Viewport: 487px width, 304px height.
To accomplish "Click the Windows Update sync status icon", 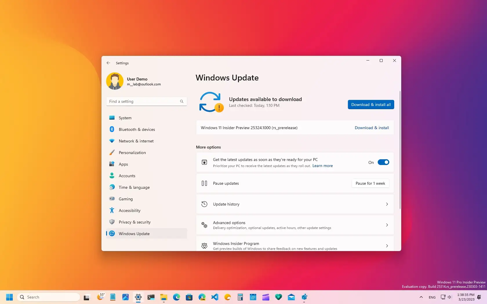I will [211, 102].
